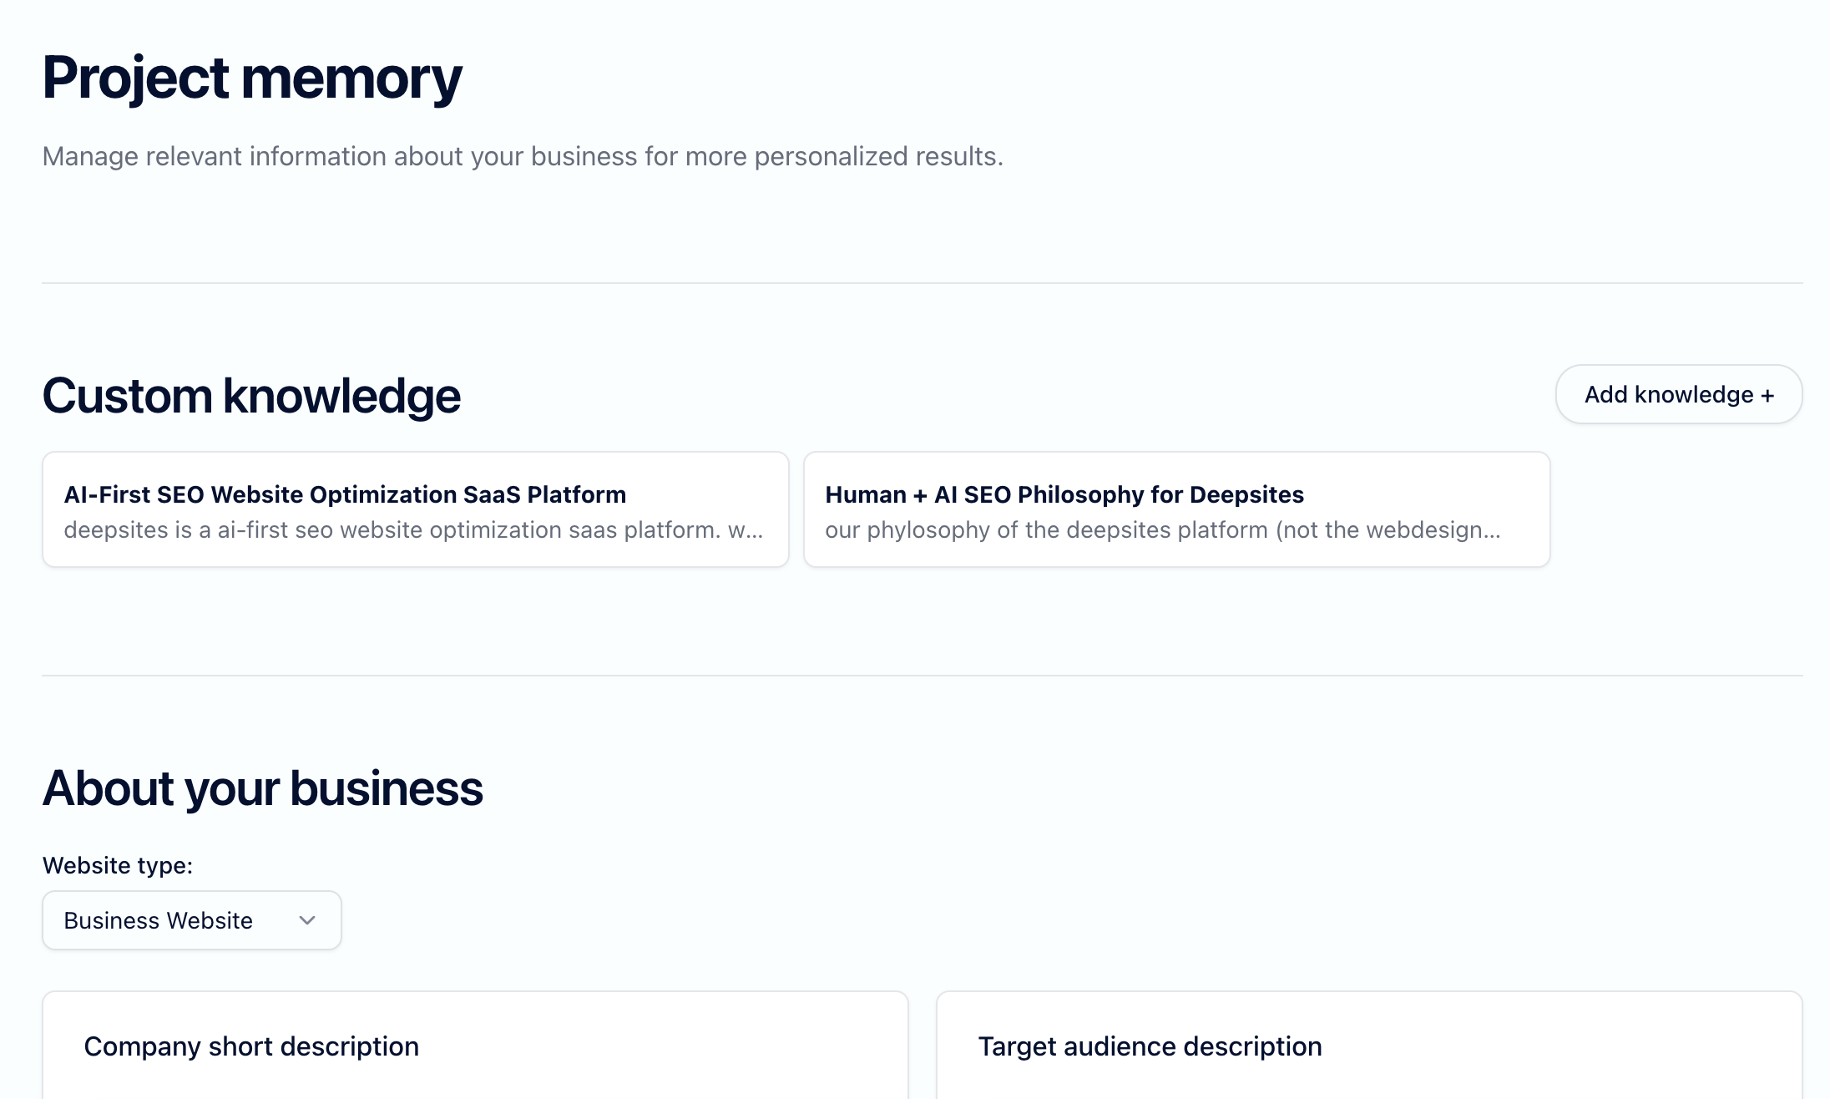Click the Custom knowledge section heading
The height and width of the screenshot is (1099, 1830).
251,396
